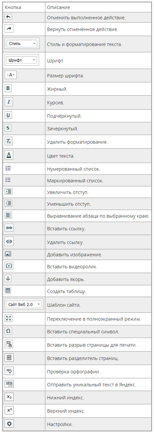This screenshot has height=434, width=154.
Task: Toggle Bold formatting button
Action: tap(9, 89)
